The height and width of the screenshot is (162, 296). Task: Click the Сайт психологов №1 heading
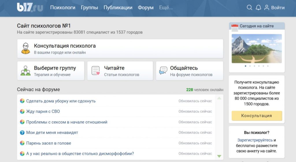(x=44, y=26)
